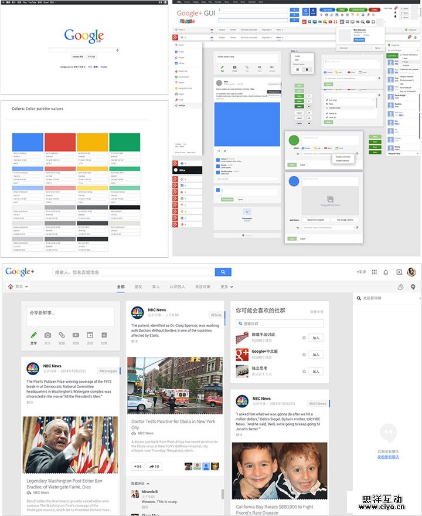Open the More dropdown above Stream layout menu
This screenshot has width=422, height=516.
294,51
